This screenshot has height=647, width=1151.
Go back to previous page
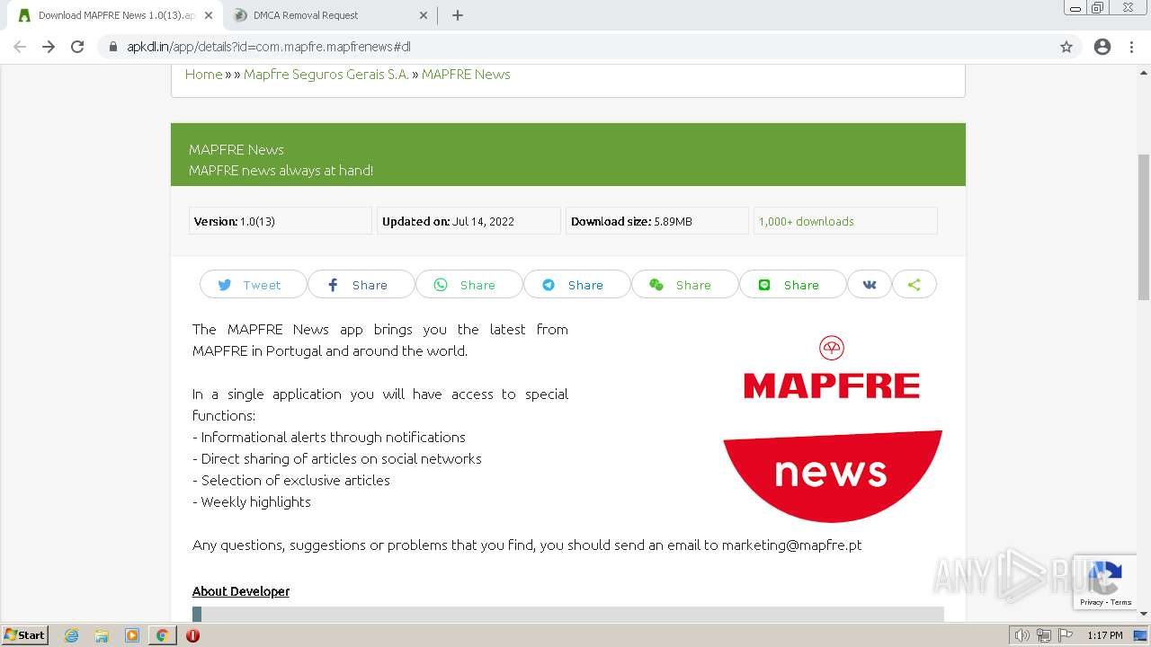pyautogui.click(x=20, y=47)
